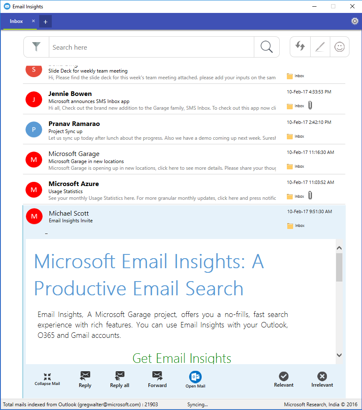Click timestamp 10-Feb-17 9:51:30 AM
Viewport: 362px width, 410px height.
click(x=310, y=211)
